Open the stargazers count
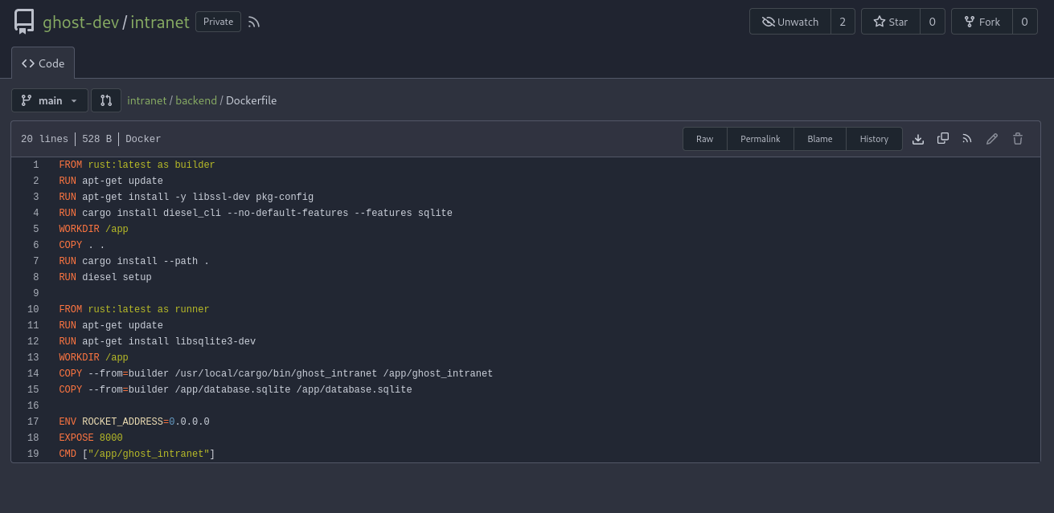Viewport: 1054px width, 513px height. (x=933, y=22)
